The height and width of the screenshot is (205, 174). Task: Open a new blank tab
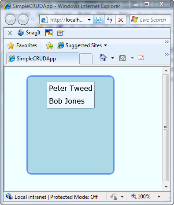86,59
